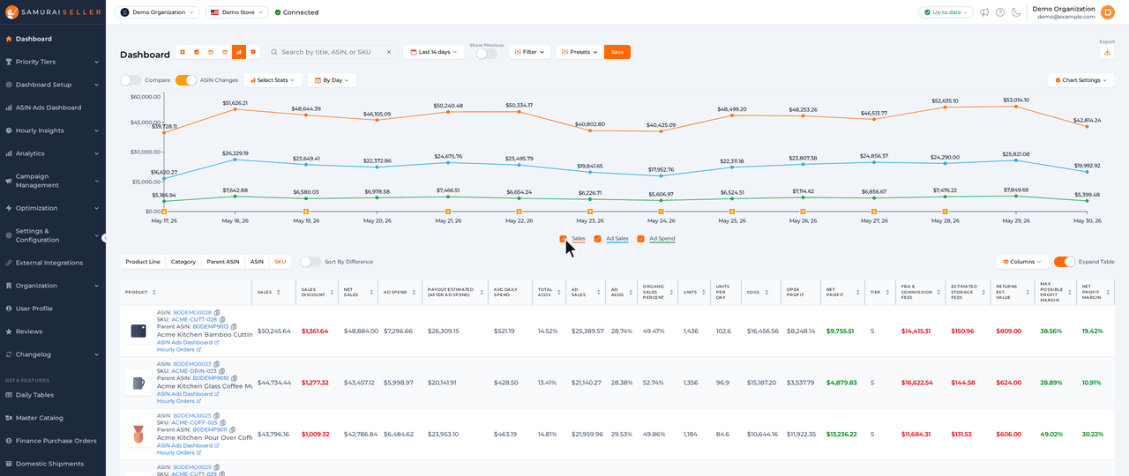Open Select Stats dropdown
The height and width of the screenshot is (476, 1129).
coord(273,80)
